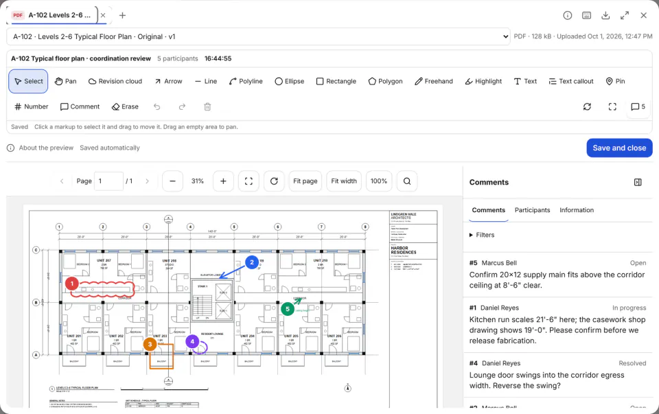Delete selected markup with trash icon
The image size is (659, 414).
[207, 106]
